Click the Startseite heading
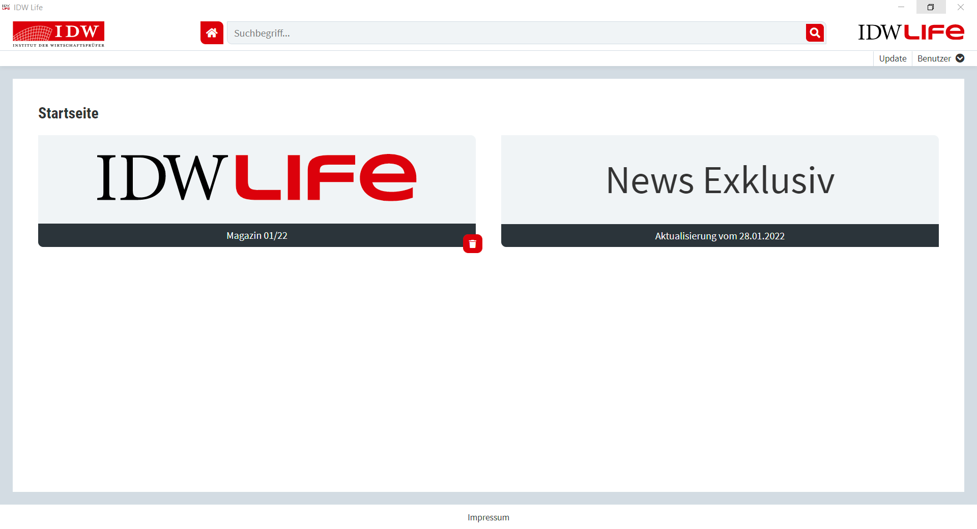The image size is (977, 529). coord(68,113)
